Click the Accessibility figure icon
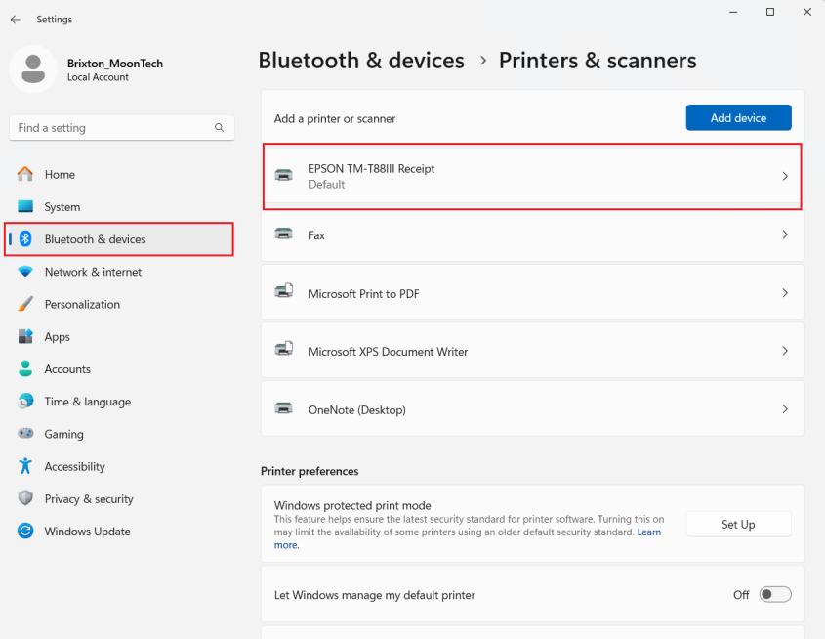825x639 pixels. 25,466
